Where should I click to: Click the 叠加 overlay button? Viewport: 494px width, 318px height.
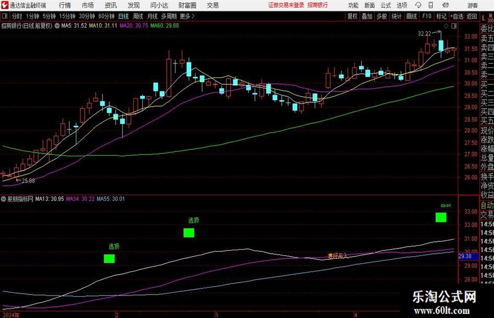point(367,16)
